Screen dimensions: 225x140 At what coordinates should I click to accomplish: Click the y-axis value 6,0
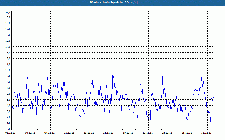(9, 94)
